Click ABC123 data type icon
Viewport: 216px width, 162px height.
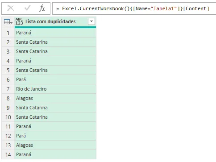(x=19, y=21)
